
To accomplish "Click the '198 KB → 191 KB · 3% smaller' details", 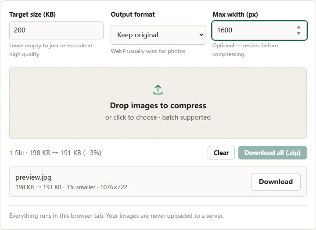I will coord(72,188).
